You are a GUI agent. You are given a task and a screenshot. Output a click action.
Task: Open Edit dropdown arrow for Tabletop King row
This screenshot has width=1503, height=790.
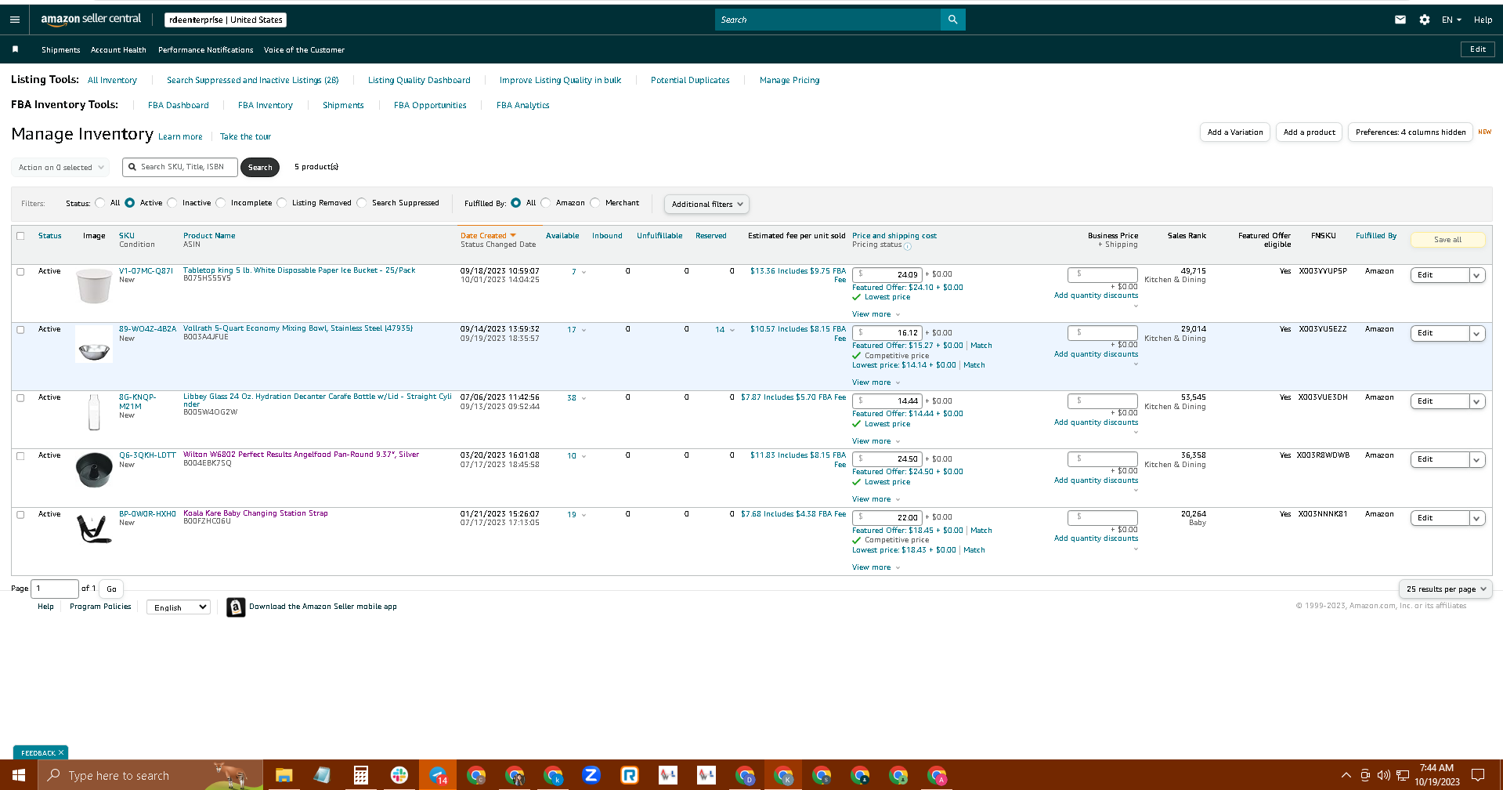pos(1476,275)
